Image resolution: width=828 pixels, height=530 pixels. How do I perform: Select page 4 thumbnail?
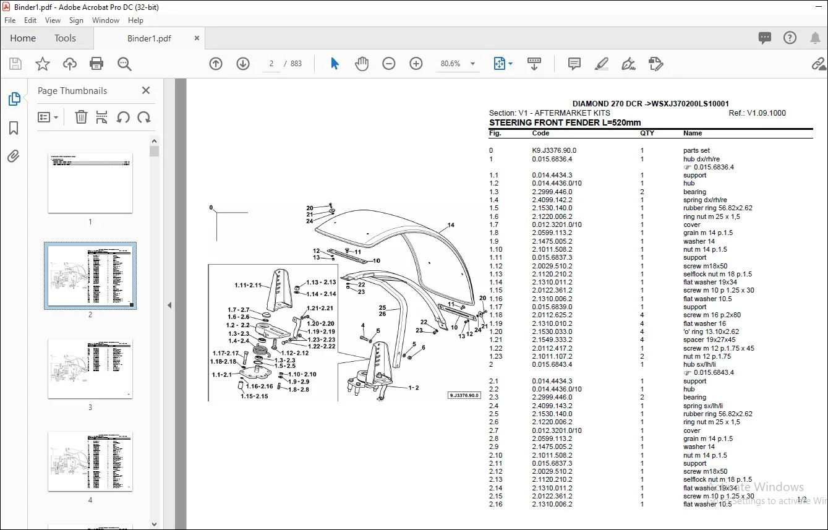pos(90,461)
